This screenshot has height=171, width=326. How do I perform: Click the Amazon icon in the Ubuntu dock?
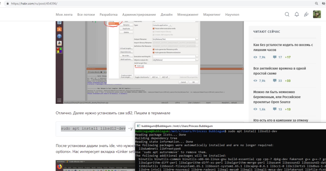pyautogui.click(x=59, y=43)
